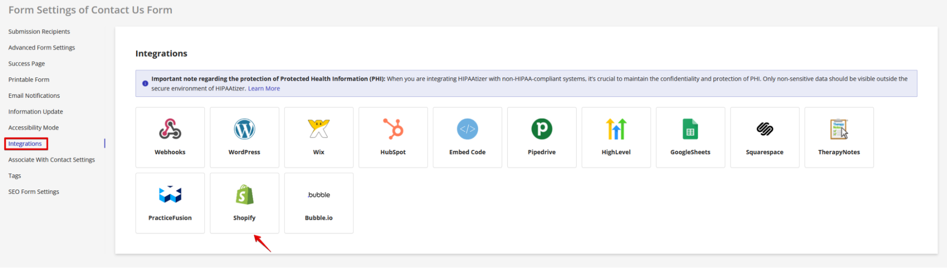
Task: Select the Embed Code icon
Action: (x=468, y=129)
